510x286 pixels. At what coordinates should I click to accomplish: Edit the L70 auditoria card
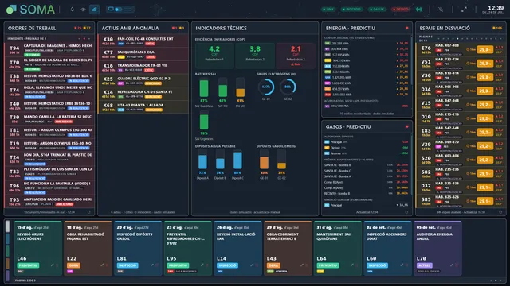click(x=452, y=265)
